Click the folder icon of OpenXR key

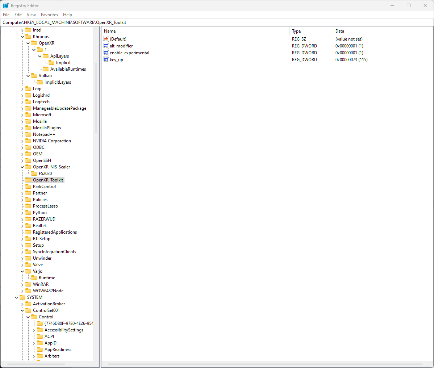point(34,43)
